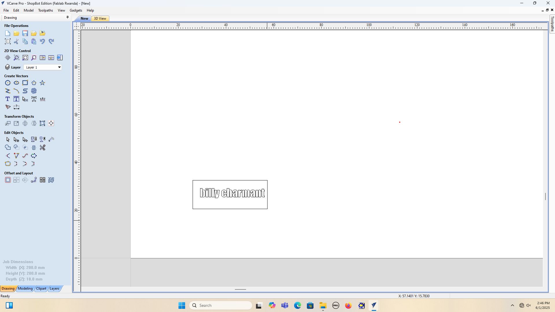Open the Toolpaths menu
The height and width of the screenshot is (312, 555).
coord(46,10)
